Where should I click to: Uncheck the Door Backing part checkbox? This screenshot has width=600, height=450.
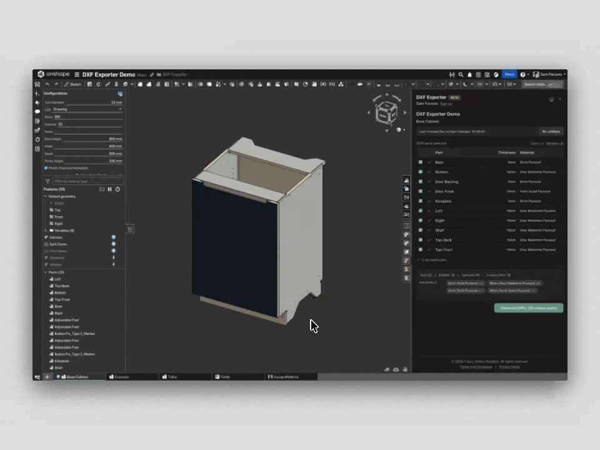[421, 182]
